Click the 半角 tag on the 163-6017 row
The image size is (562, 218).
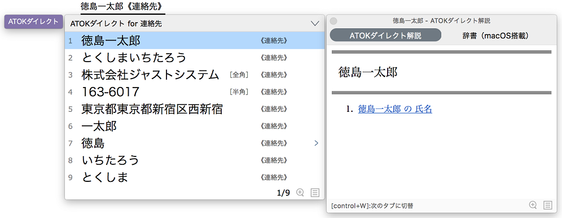click(239, 92)
